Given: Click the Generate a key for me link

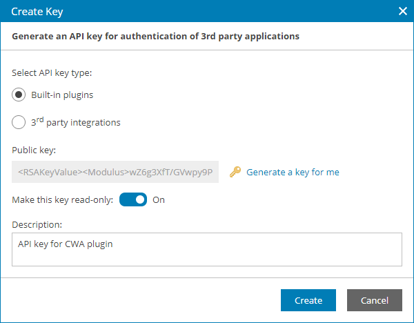Looking at the screenshot, I should tap(293, 173).
